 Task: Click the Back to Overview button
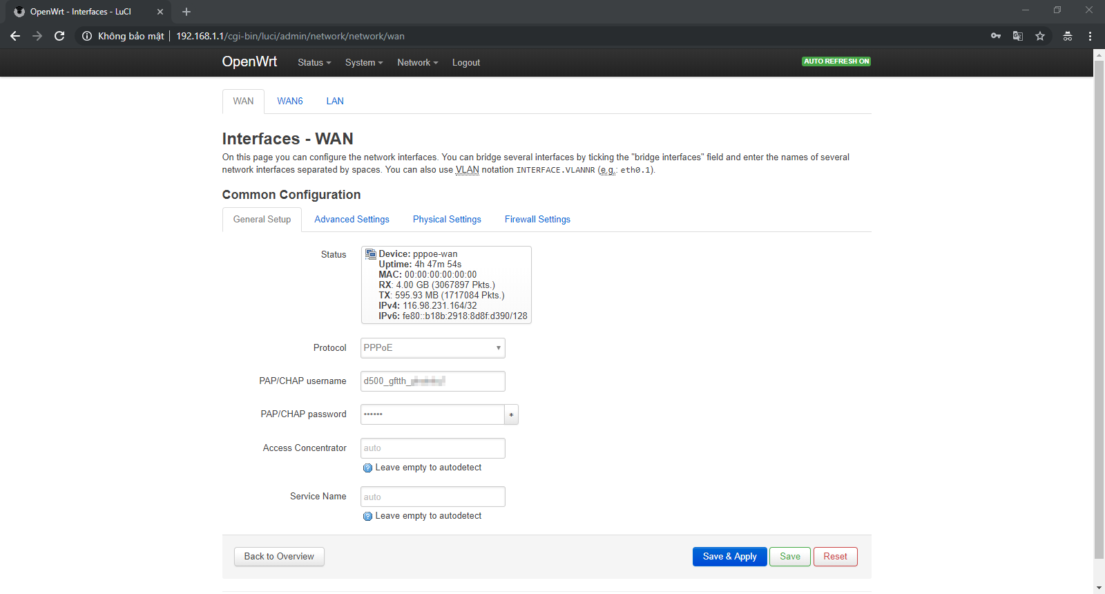click(x=279, y=557)
